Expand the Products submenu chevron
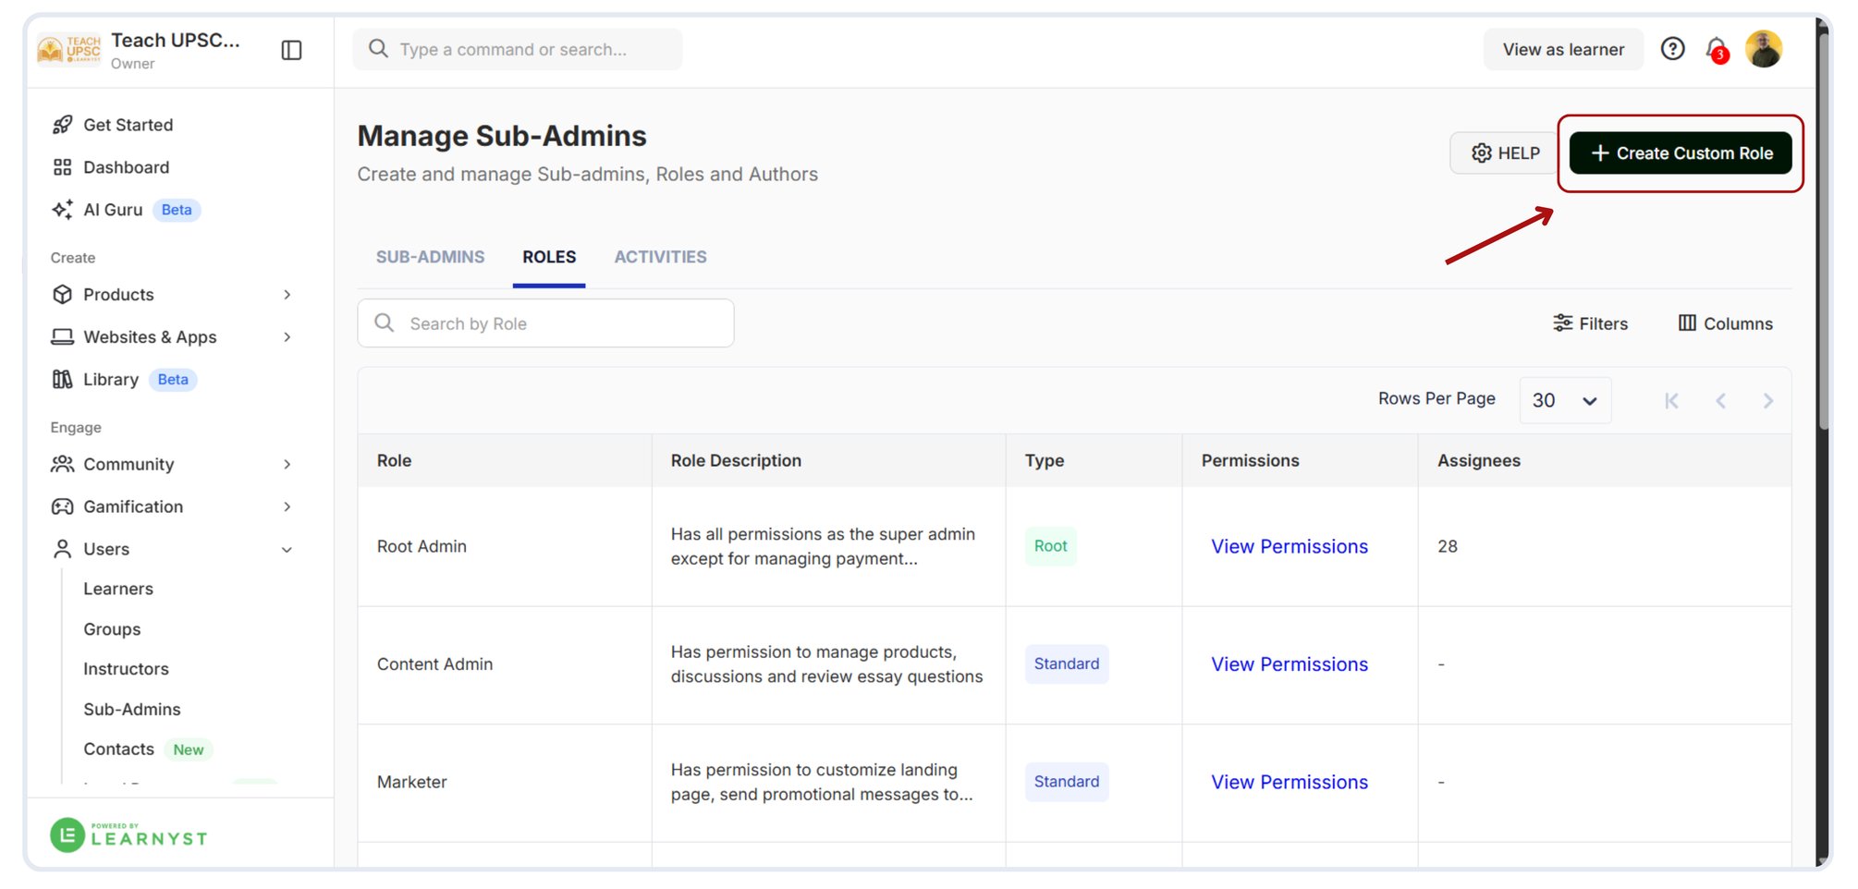The image size is (1858, 889). (287, 295)
